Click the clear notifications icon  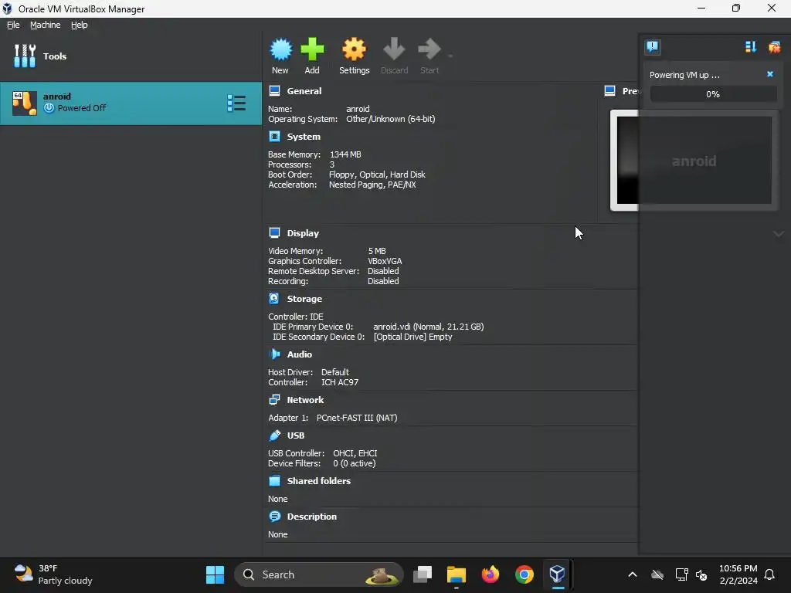point(774,47)
